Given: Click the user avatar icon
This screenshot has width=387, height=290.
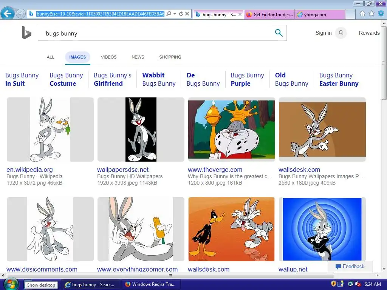Looking at the screenshot, I should tap(341, 33).
